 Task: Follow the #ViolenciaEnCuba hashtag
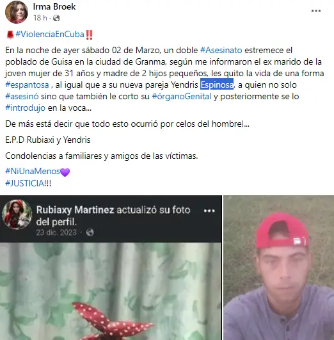coord(50,35)
